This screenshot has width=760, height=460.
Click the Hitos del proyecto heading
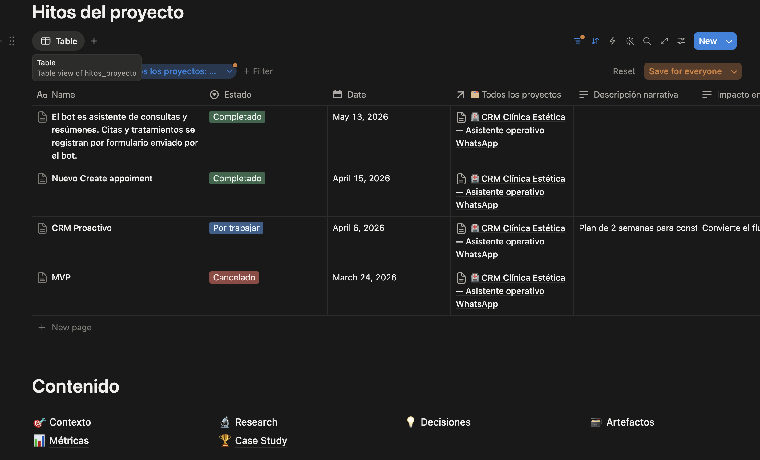click(108, 12)
